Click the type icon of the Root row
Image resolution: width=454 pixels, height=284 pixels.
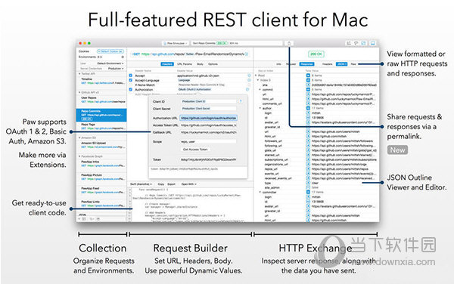point(308,75)
